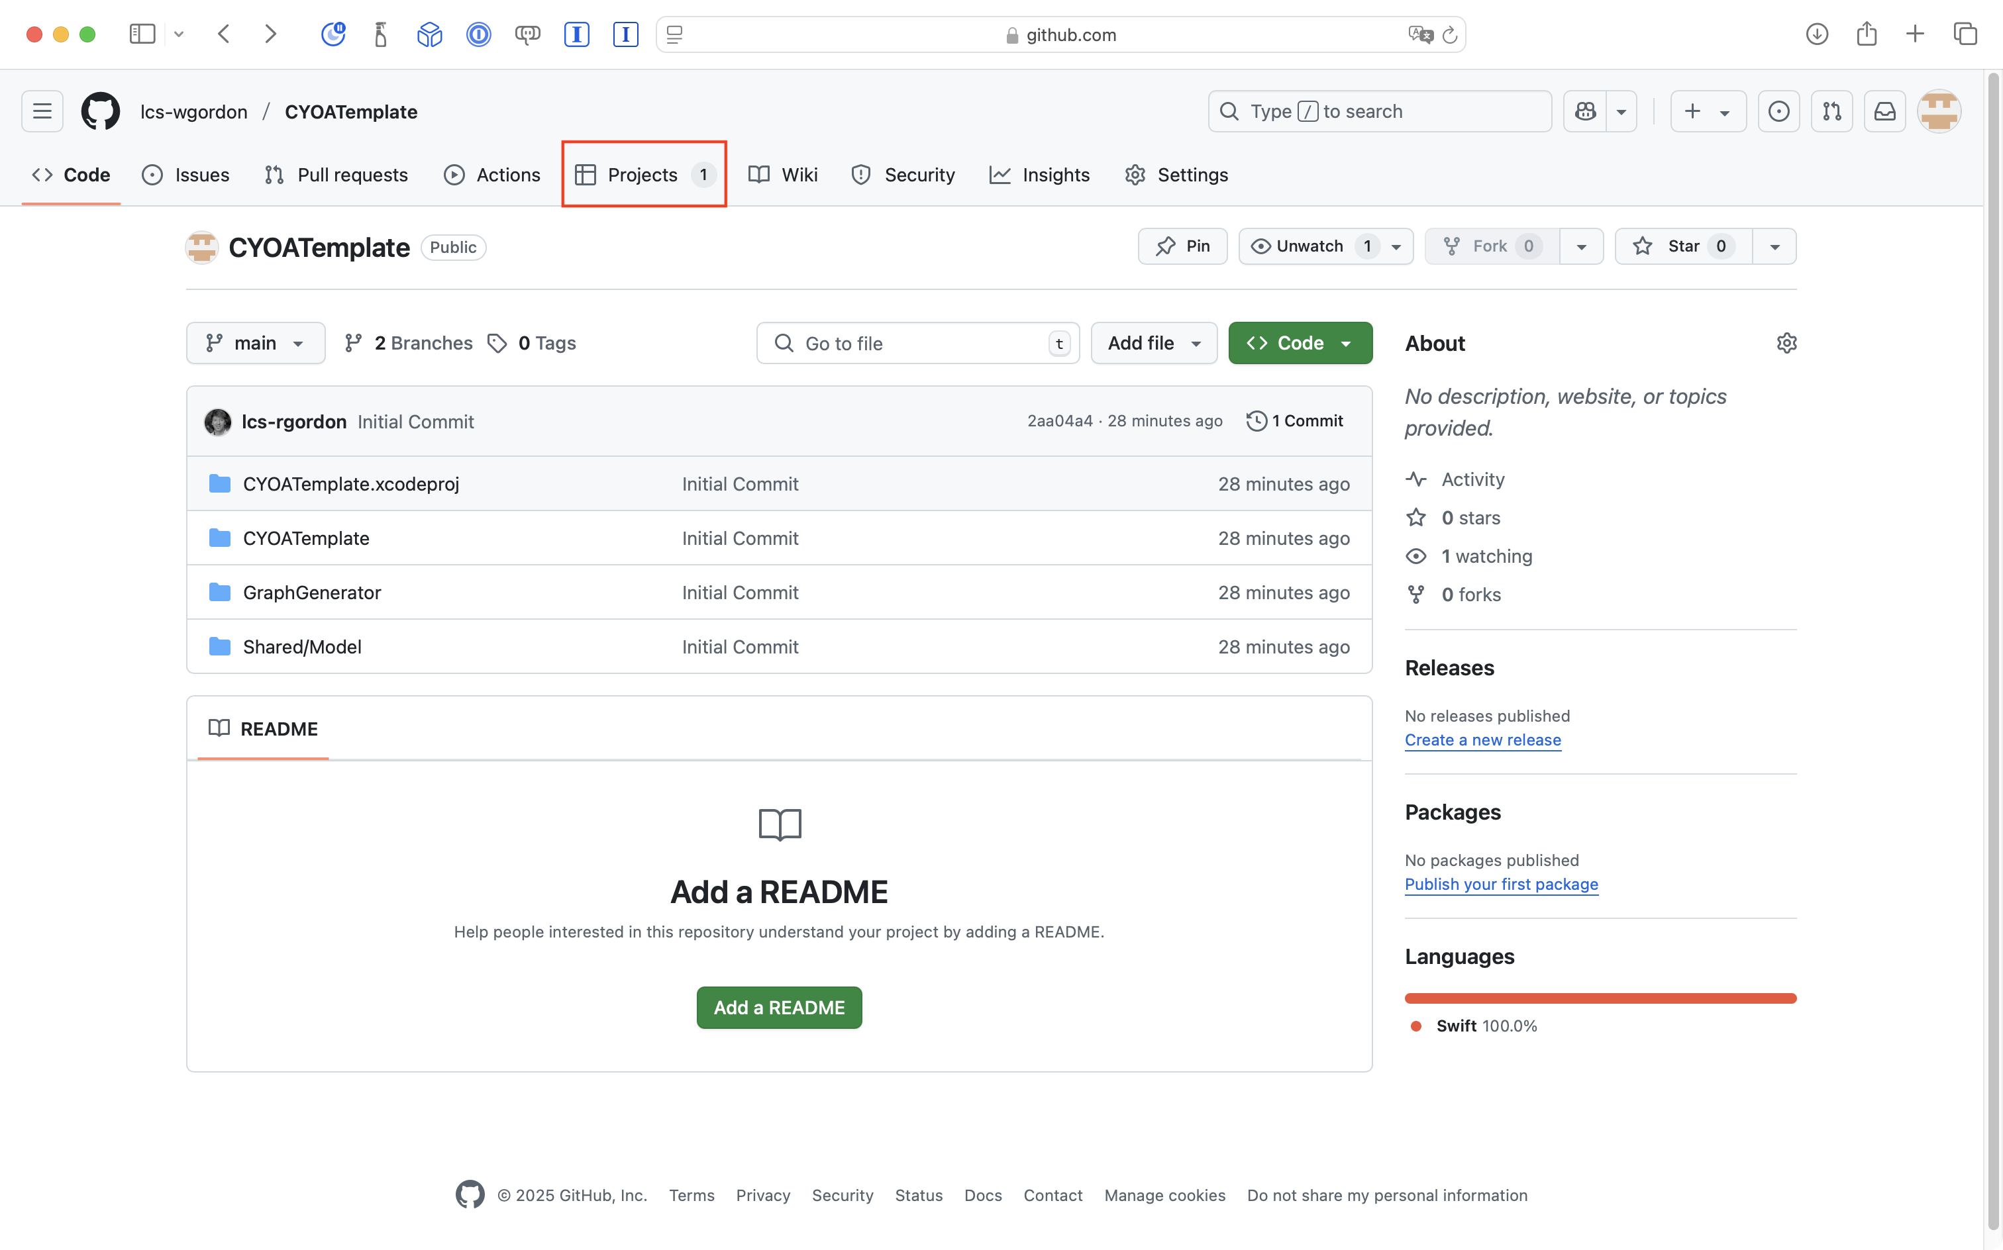Click the Add a README button

coord(778,1008)
